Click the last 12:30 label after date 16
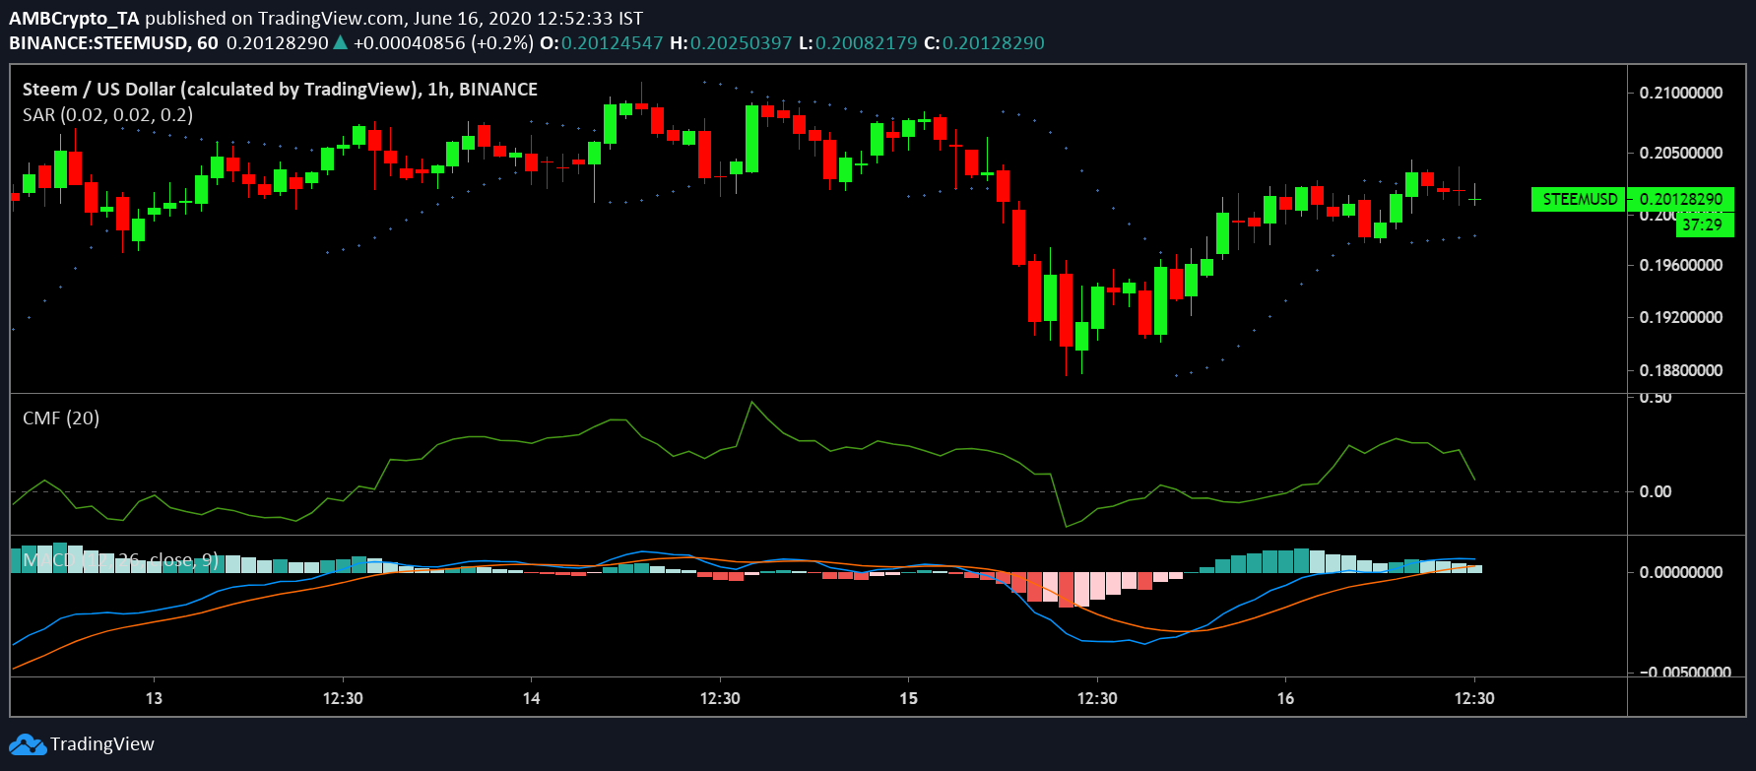The height and width of the screenshot is (771, 1756). pyautogui.click(x=1474, y=698)
